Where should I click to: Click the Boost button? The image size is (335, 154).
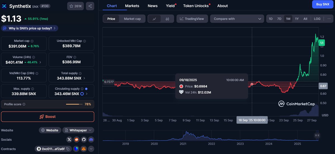pos(47,117)
